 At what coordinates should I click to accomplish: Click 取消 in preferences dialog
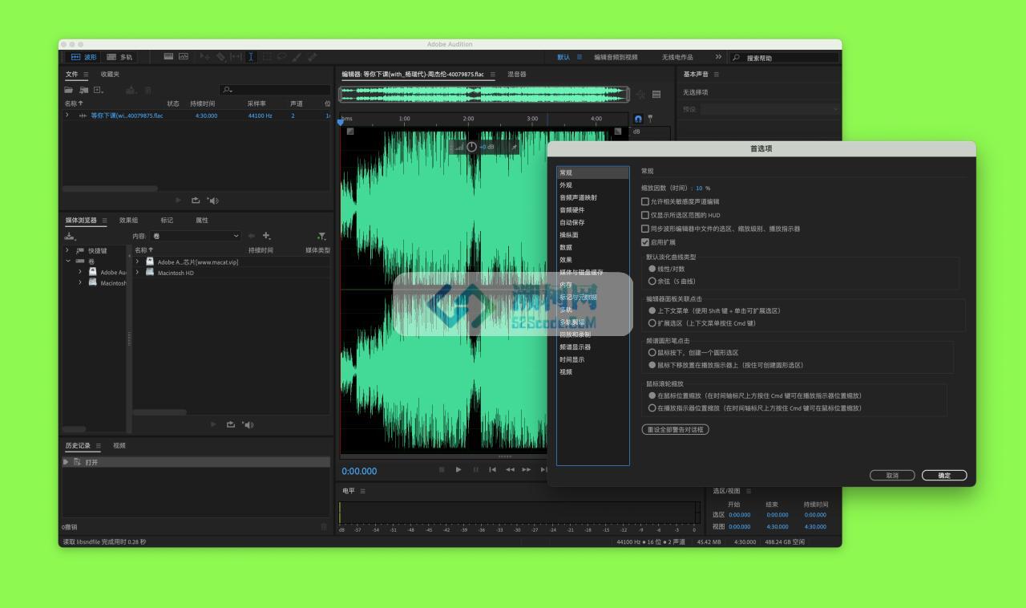click(x=892, y=476)
